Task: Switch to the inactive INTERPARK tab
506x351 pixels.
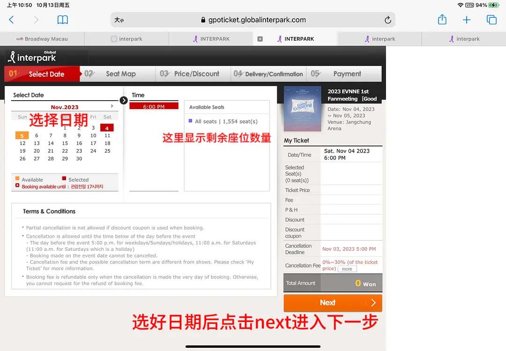Action: click(x=211, y=39)
